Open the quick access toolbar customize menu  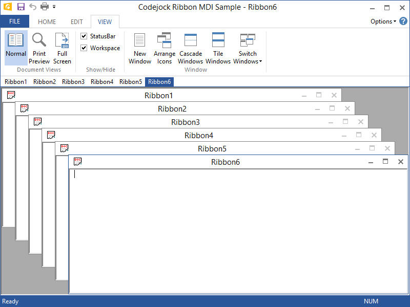coord(54,7)
